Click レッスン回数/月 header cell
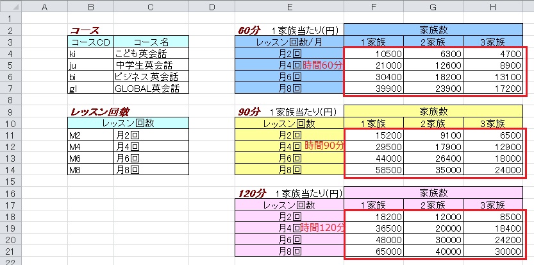Screen dimensions: 534x265 290,42
